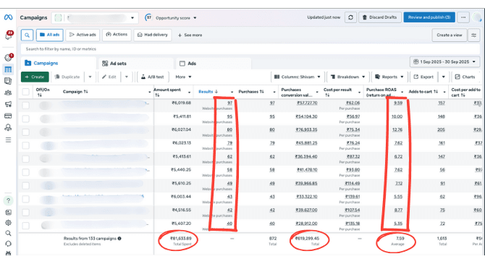Image resolution: width=485 pixels, height=272 pixels.
Task: Tick checkbox for ₹5,411.81 row
Action: [x=25, y=119]
